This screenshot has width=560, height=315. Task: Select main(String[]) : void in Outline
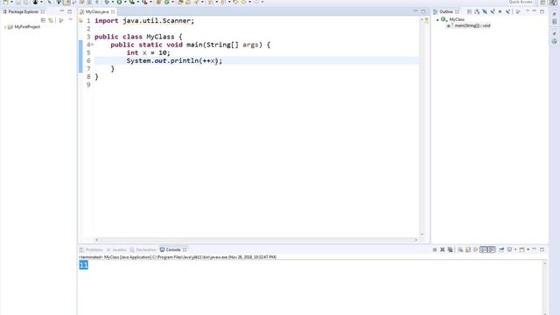click(472, 25)
